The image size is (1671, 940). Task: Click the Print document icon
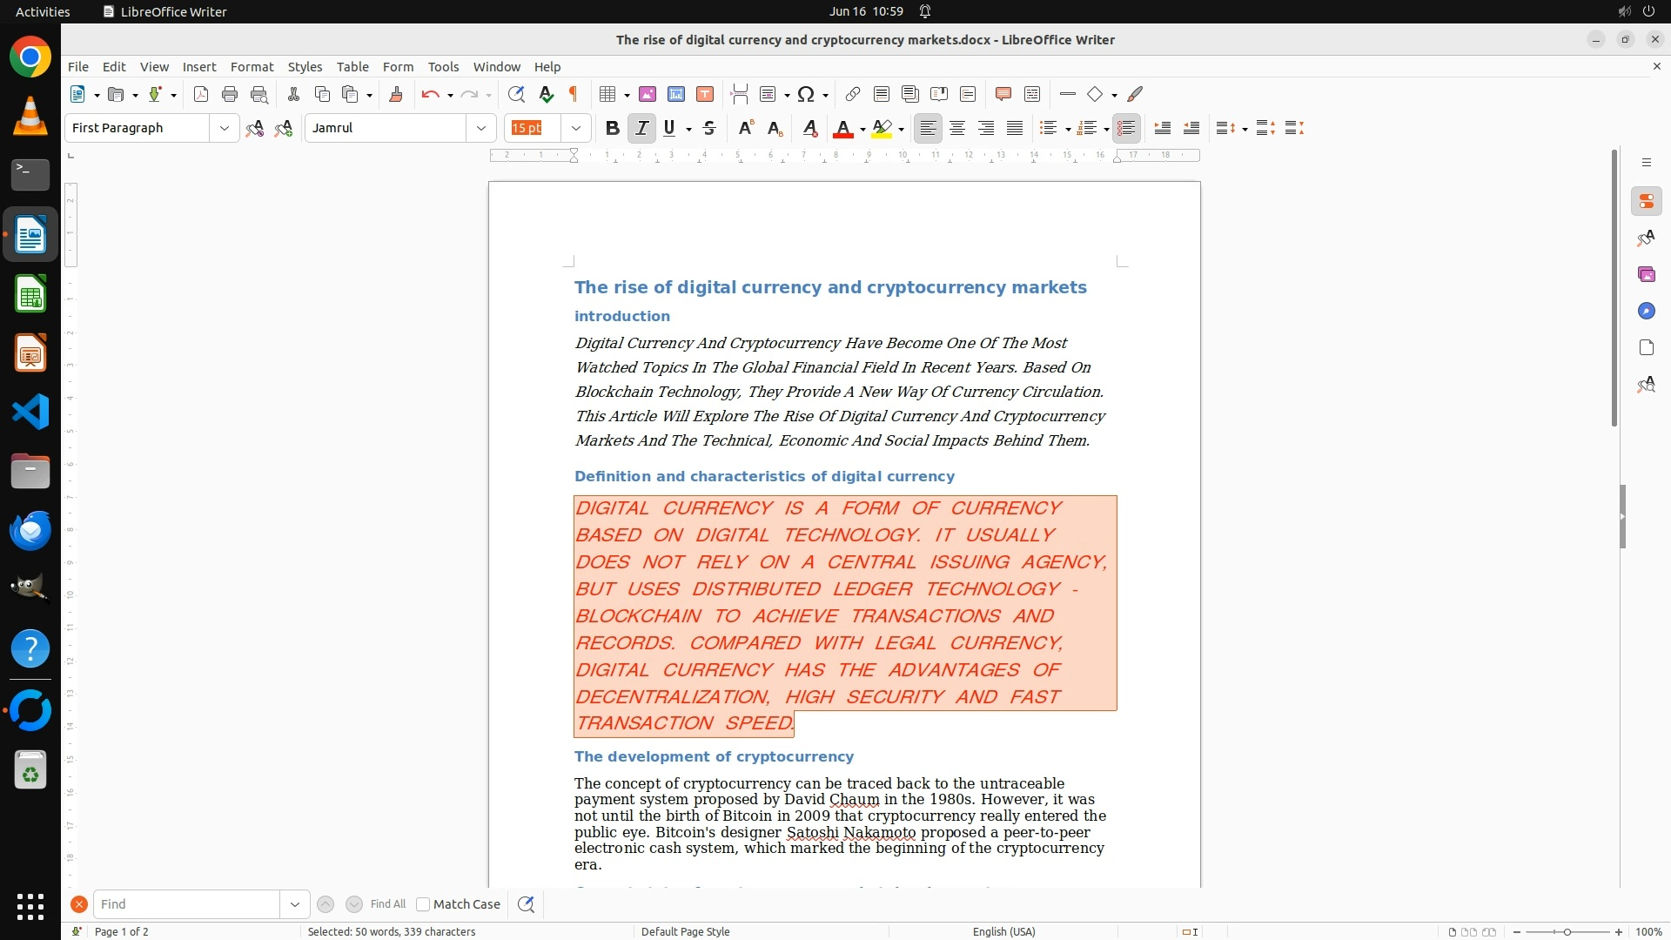coord(230,94)
